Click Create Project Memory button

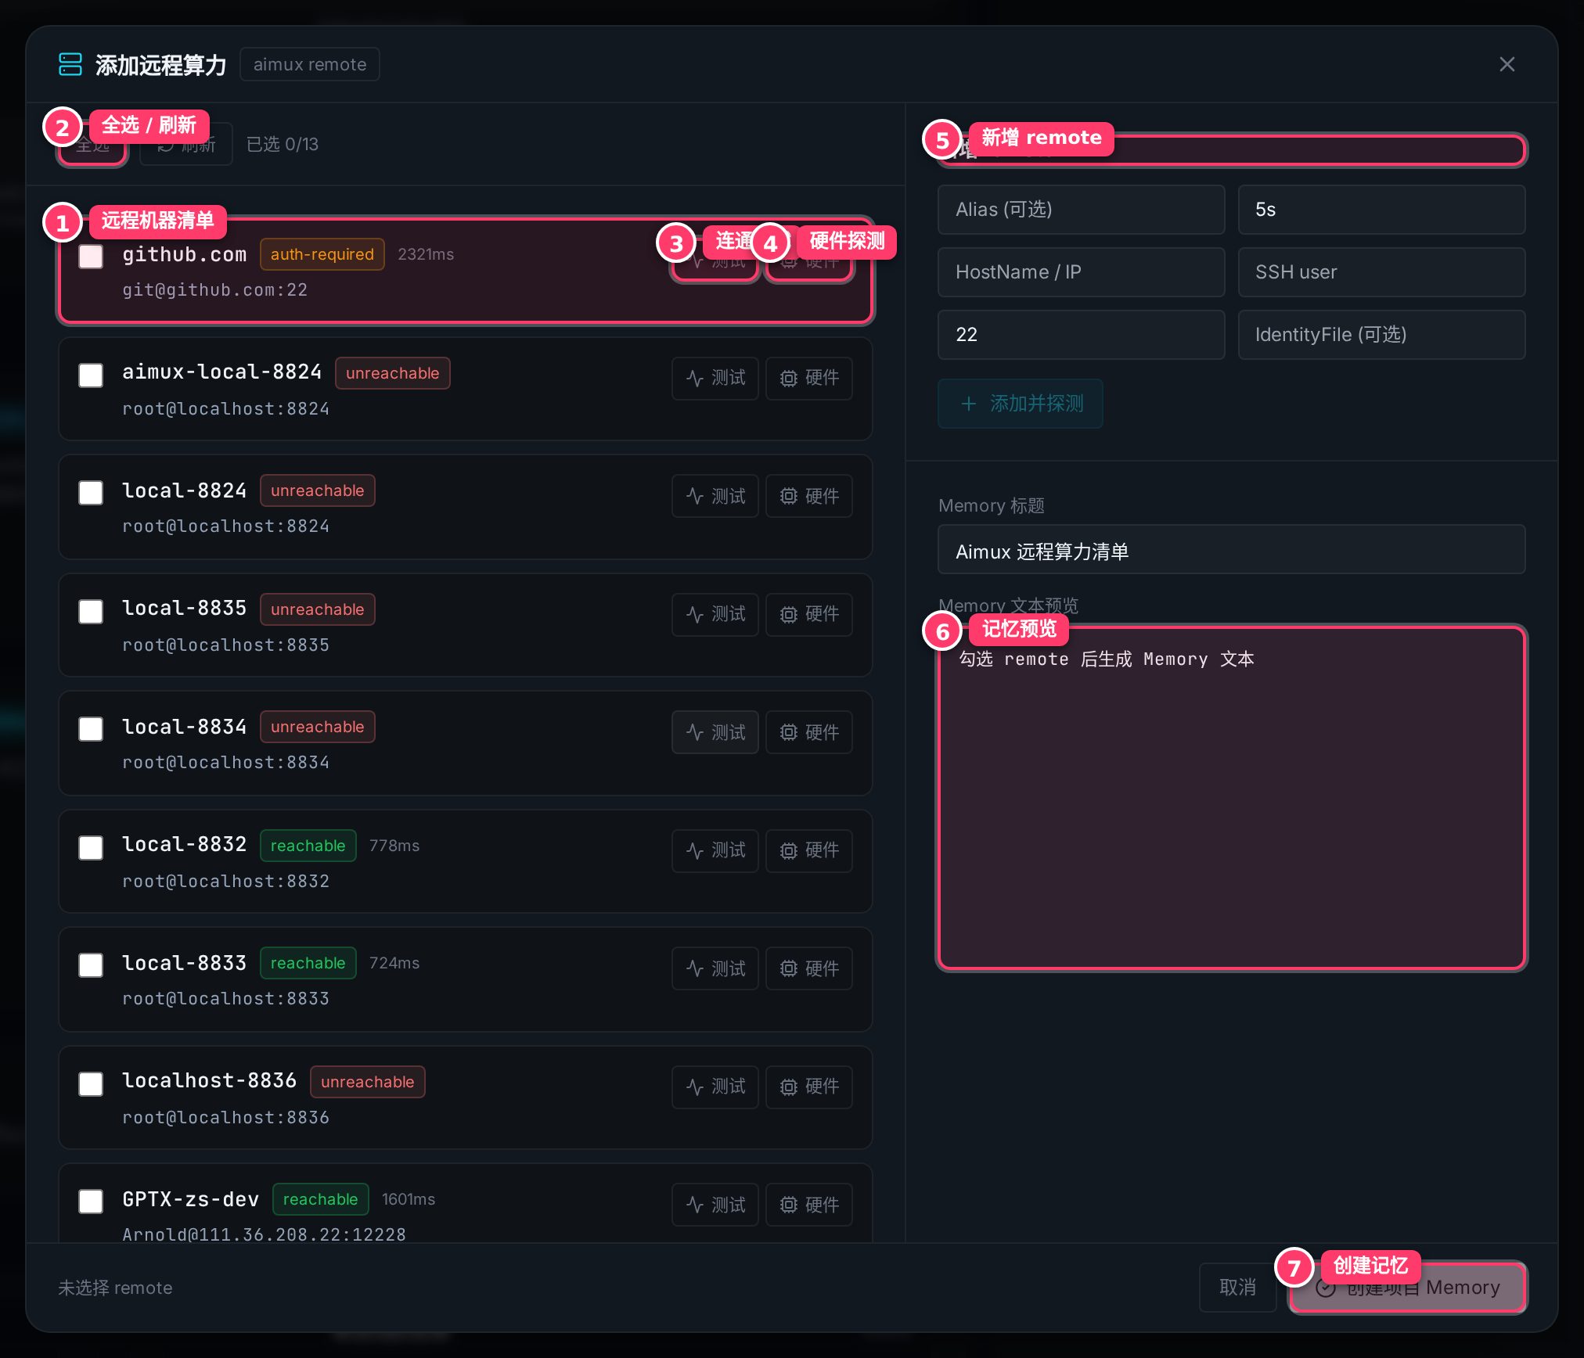point(1408,1288)
